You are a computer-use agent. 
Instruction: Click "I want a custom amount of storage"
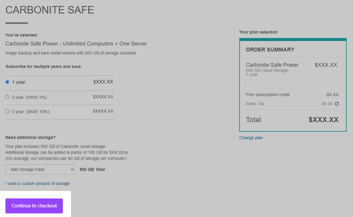[x=37, y=183]
